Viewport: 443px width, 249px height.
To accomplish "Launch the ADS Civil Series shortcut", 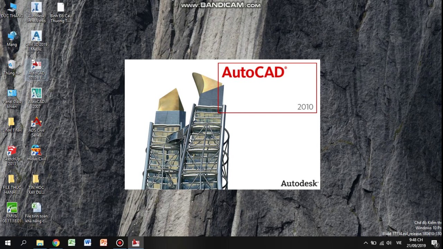I will [36, 127].
